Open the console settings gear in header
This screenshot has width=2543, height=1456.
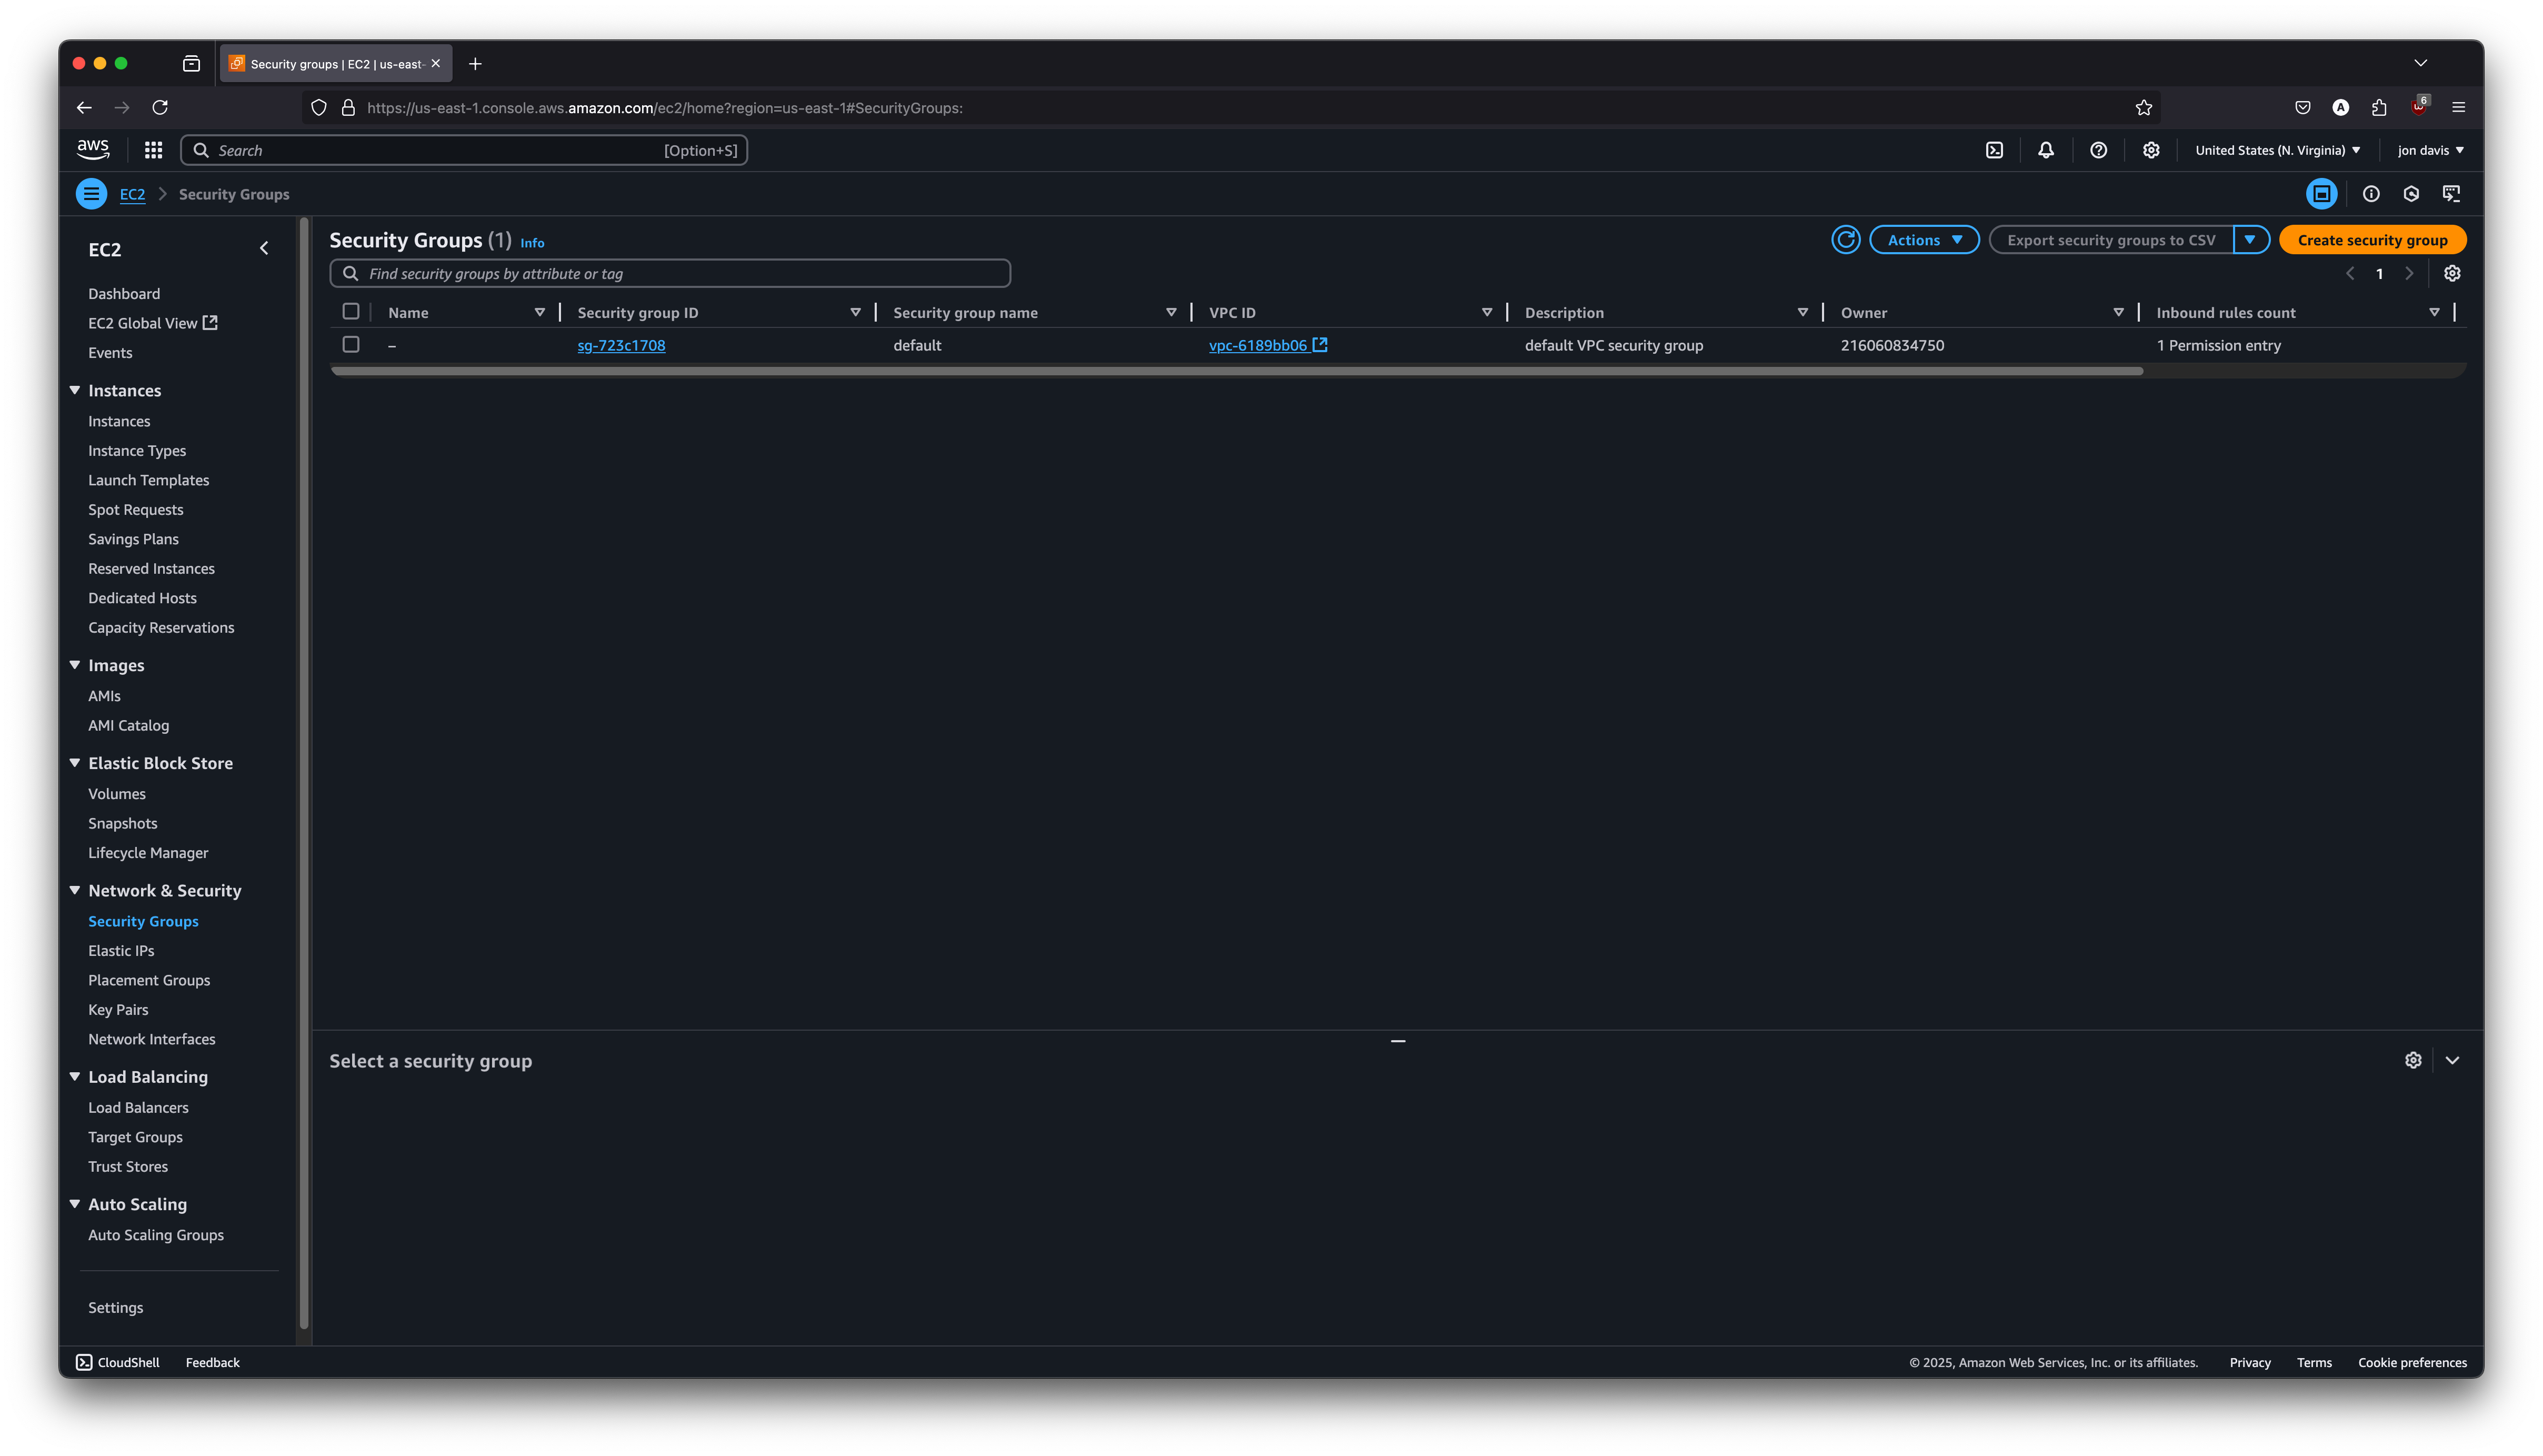(x=2151, y=150)
